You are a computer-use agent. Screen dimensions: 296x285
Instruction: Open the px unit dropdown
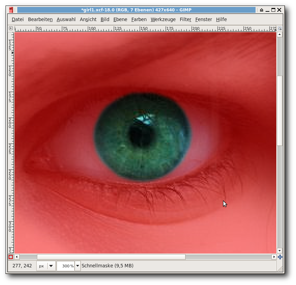46,266
